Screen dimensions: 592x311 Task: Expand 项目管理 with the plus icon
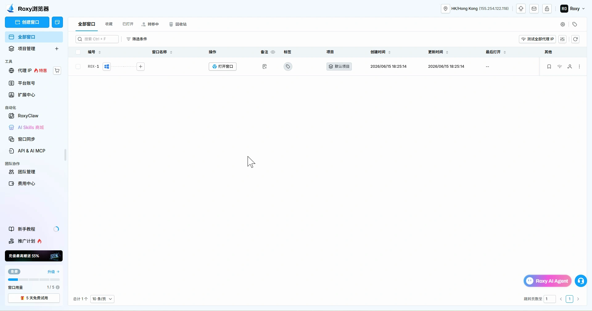[x=57, y=49]
